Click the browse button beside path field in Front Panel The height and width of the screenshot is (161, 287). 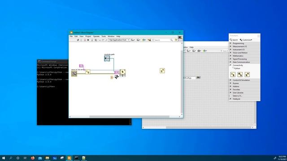pos(198,77)
